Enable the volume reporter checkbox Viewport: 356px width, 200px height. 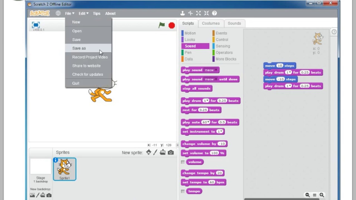tap(183, 162)
